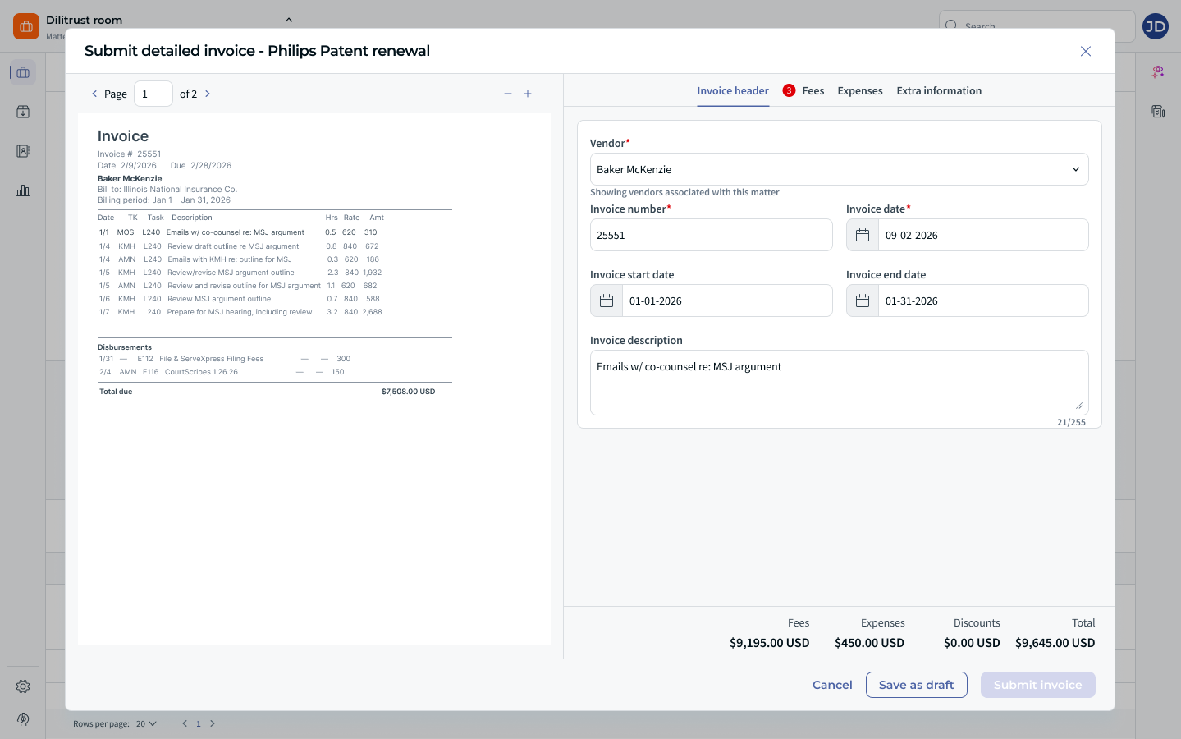
Task: Zoom in the invoice preview (plus)
Action: coord(528,94)
